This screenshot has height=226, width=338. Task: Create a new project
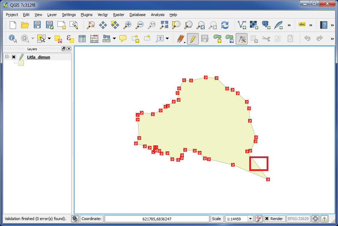[13, 25]
